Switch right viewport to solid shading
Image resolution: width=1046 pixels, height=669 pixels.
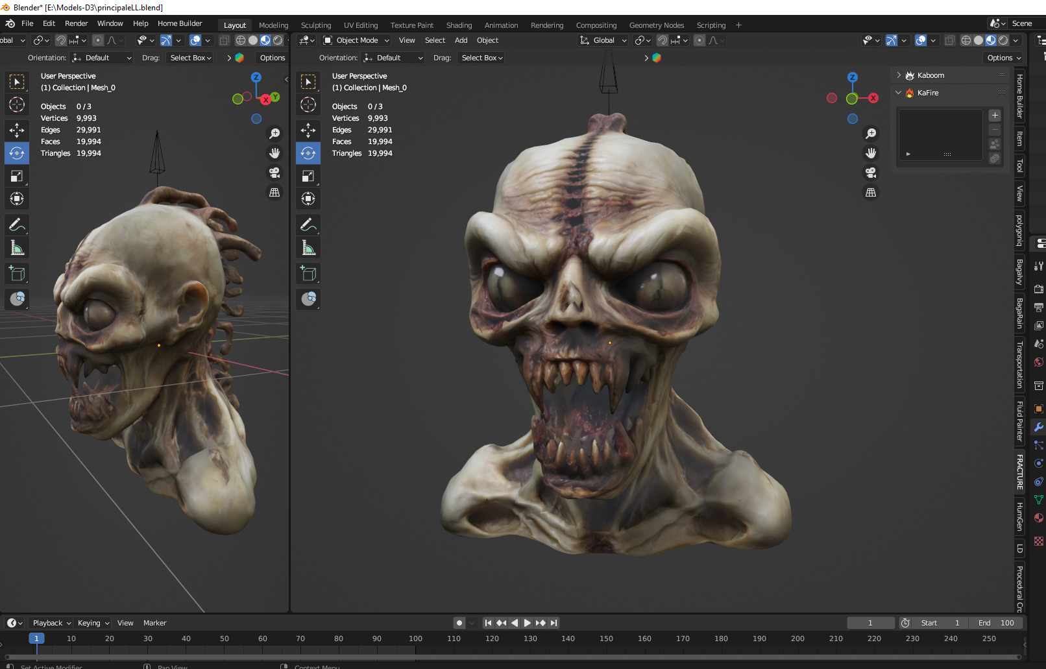979,40
